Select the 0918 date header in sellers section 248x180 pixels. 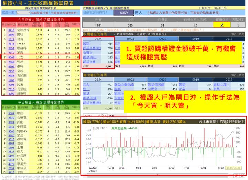229,80
